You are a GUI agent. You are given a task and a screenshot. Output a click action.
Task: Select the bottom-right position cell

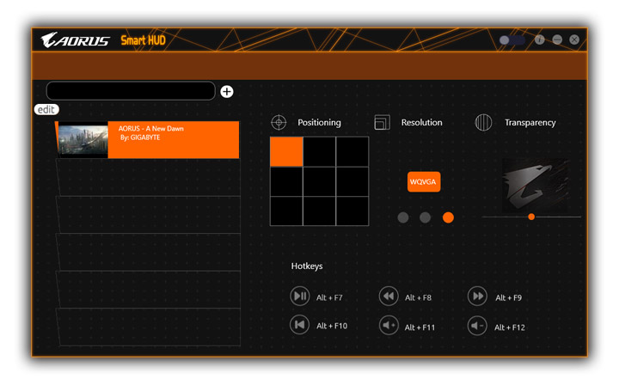point(352,211)
